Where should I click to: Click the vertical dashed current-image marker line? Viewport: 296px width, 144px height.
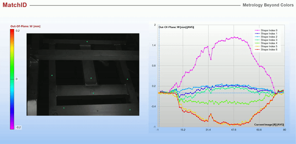159,76
